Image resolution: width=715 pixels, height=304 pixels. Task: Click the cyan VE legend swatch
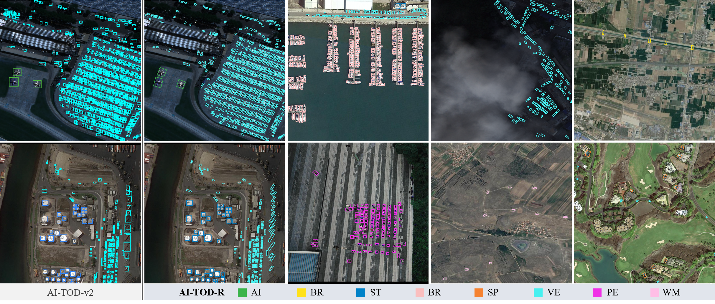click(538, 293)
